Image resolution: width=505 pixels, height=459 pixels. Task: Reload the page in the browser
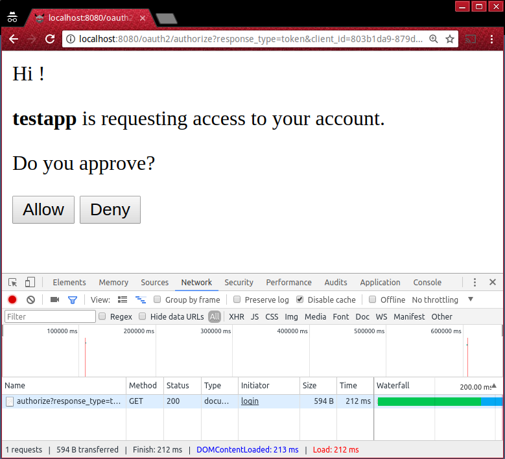(49, 39)
